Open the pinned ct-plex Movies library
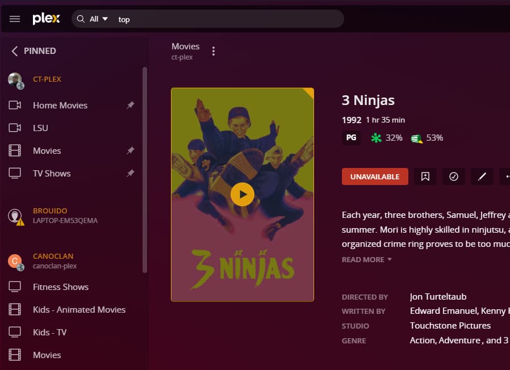This screenshot has width=510, height=370. point(47,151)
